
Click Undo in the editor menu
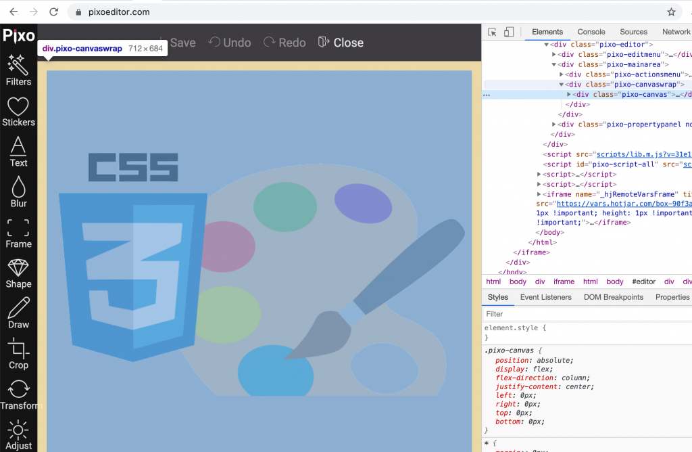(x=230, y=43)
